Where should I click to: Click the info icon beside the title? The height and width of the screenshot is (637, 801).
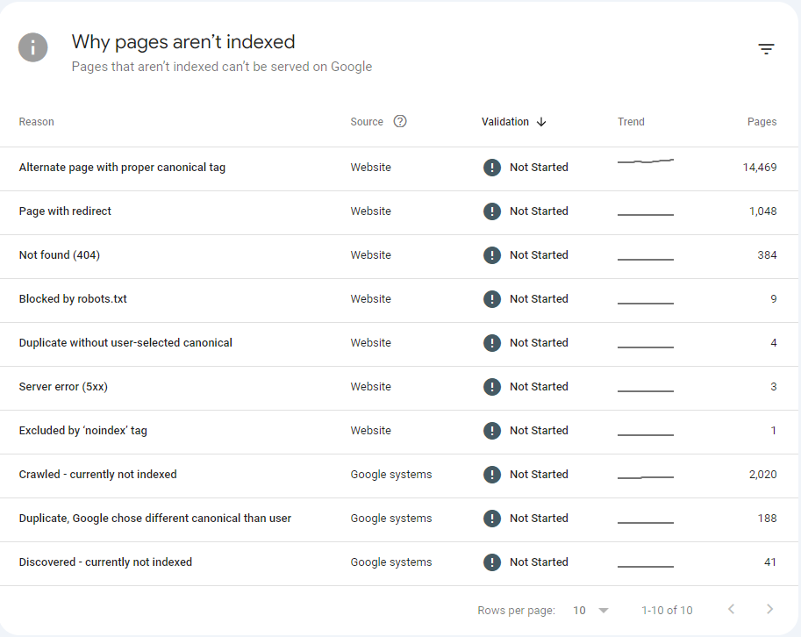pos(33,47)
